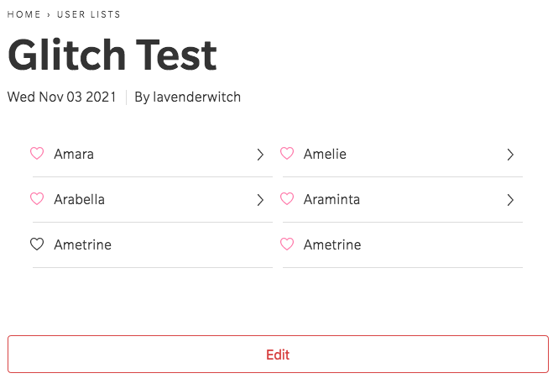The image size is (553, 389).
Task: Go to HOME in the breadcrumb
Action: click(x=24, y=14)
